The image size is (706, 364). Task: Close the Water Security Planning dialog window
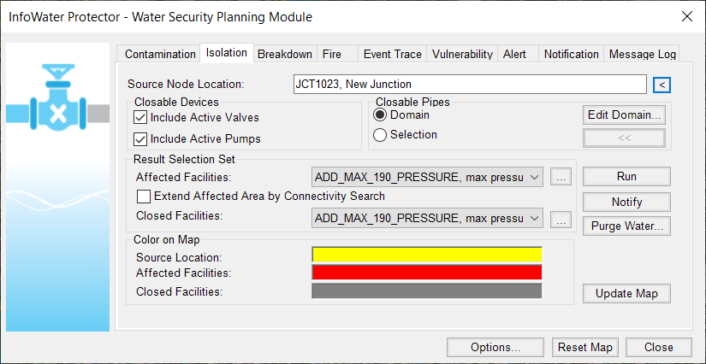[686, 17]
